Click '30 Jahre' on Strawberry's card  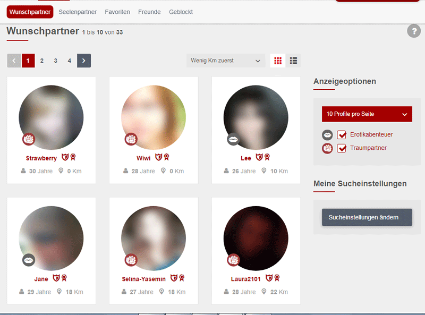point(41,171)
